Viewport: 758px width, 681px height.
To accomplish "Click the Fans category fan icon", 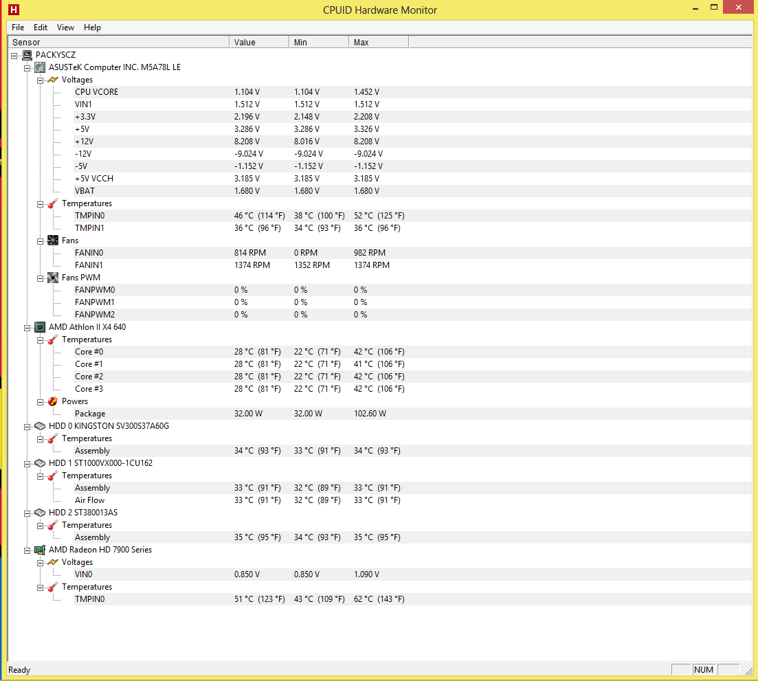I will (53, 241).
